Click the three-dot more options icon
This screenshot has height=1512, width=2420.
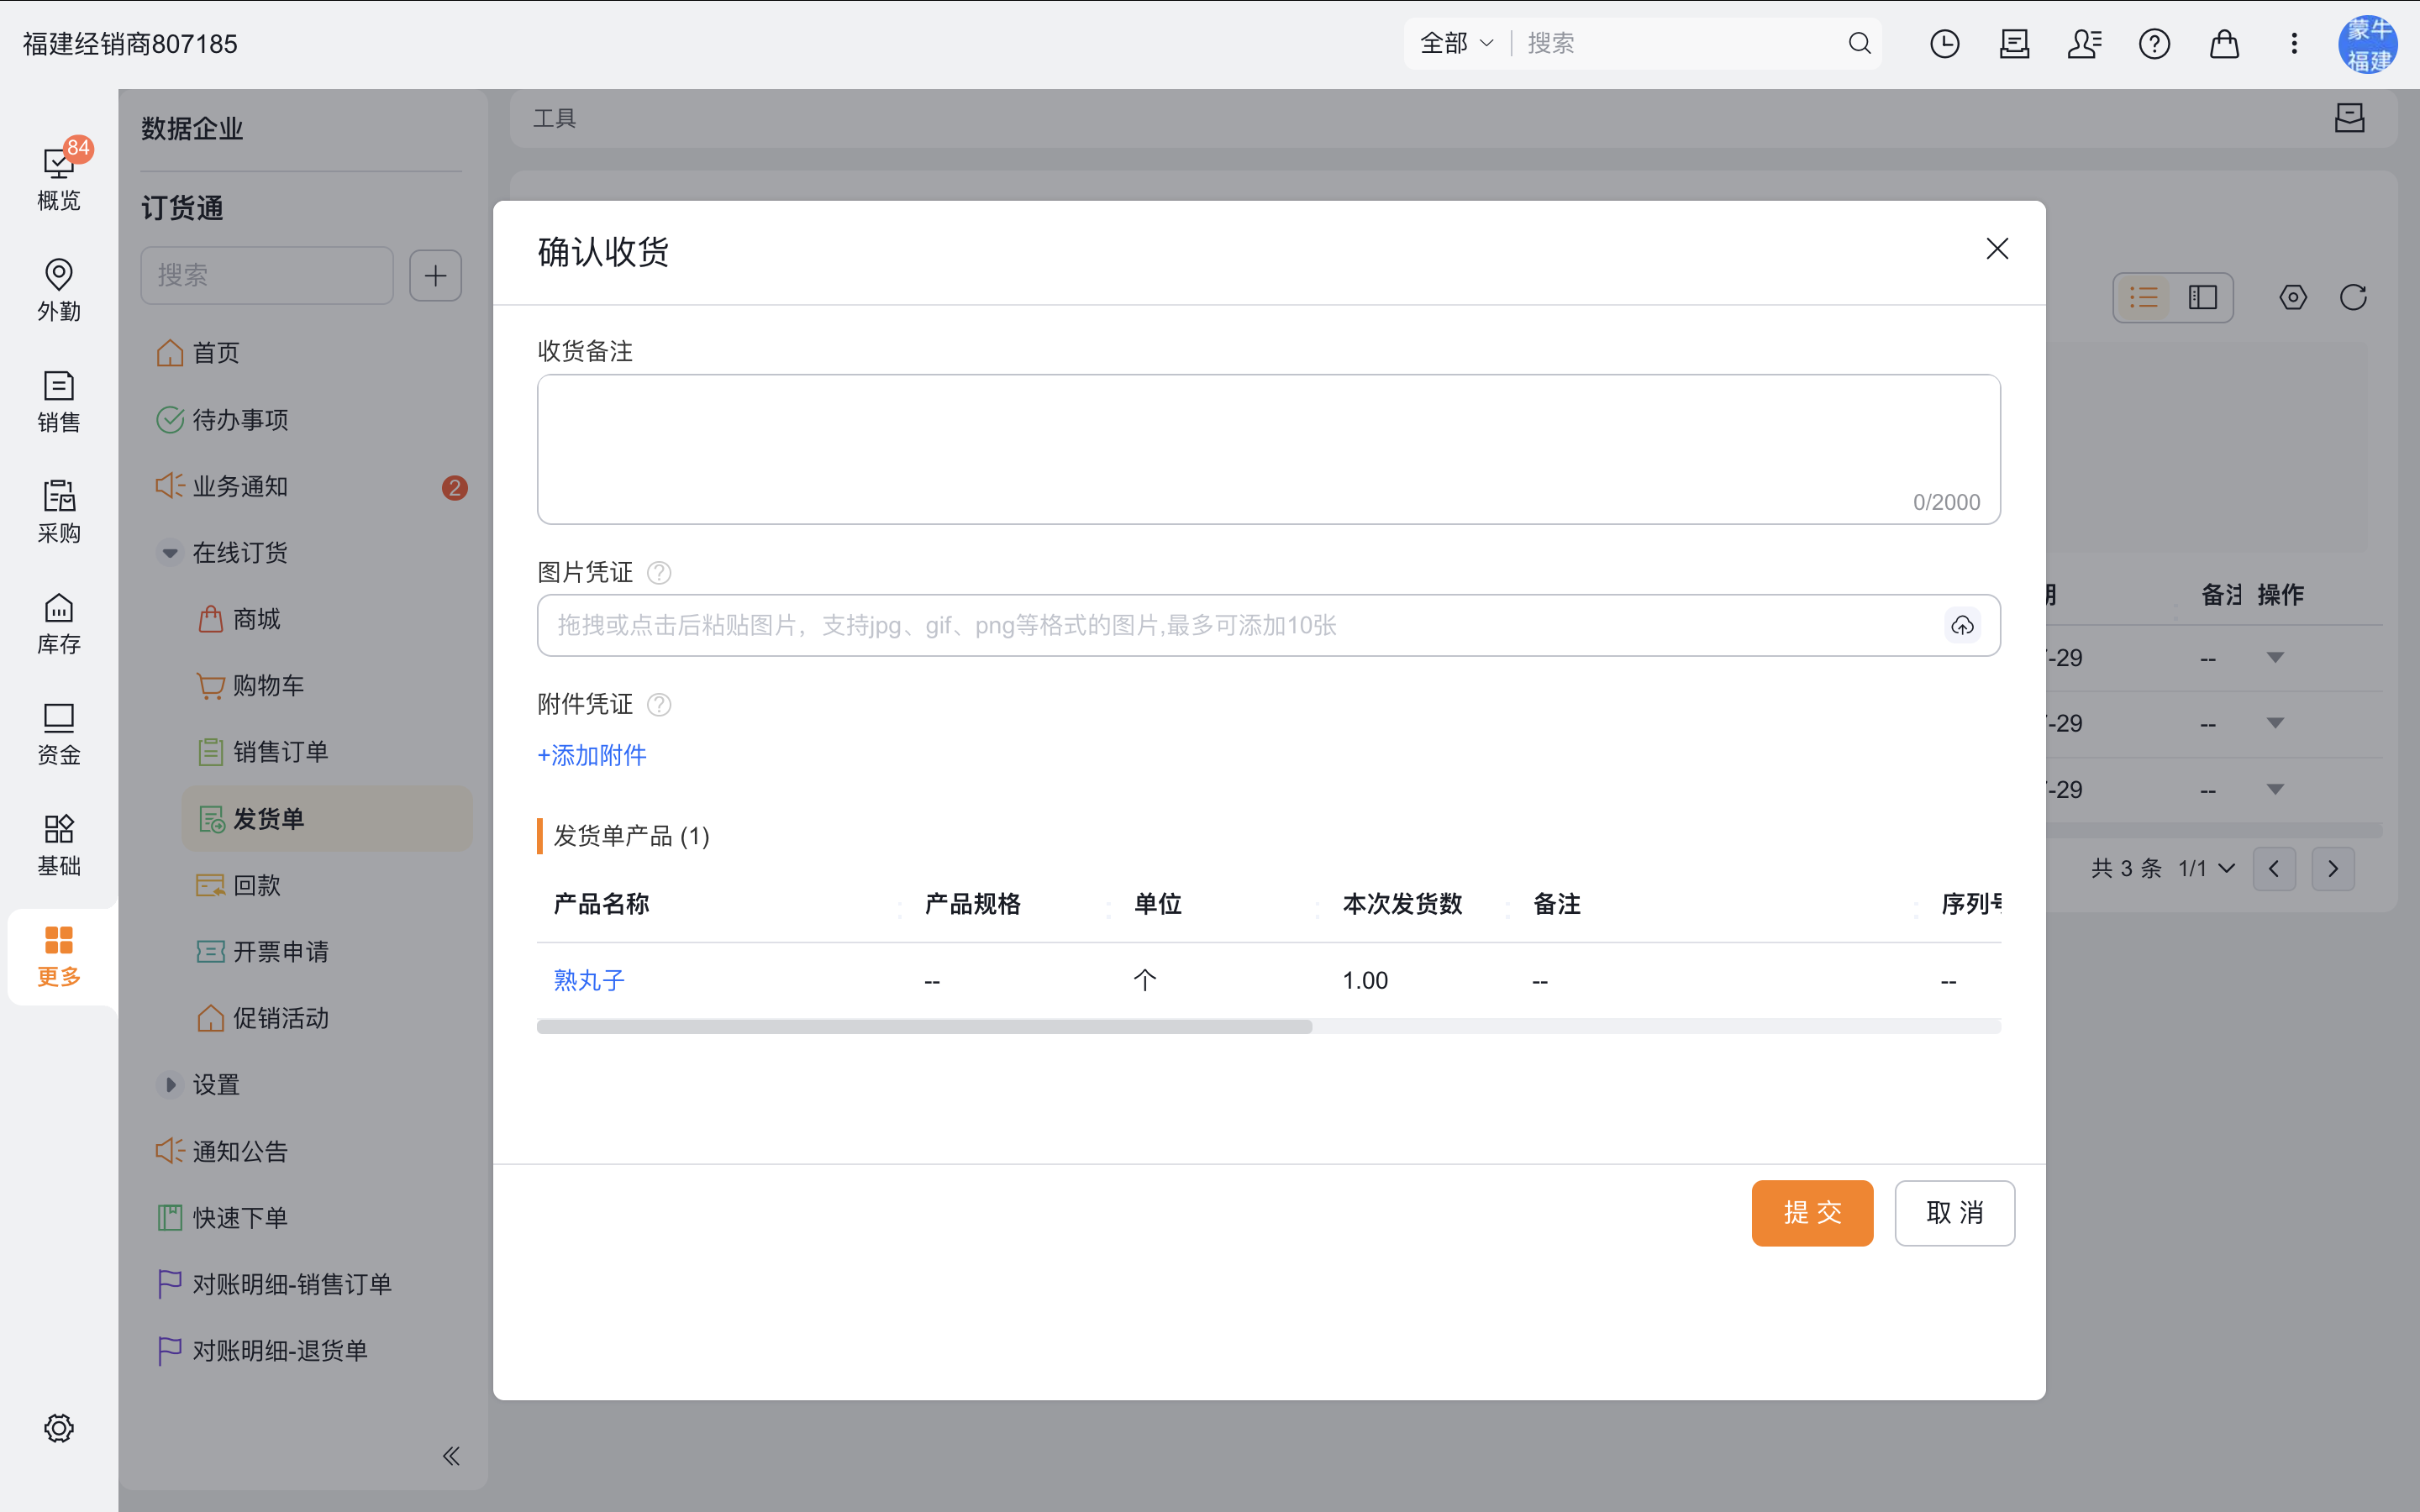[2294, 44]
